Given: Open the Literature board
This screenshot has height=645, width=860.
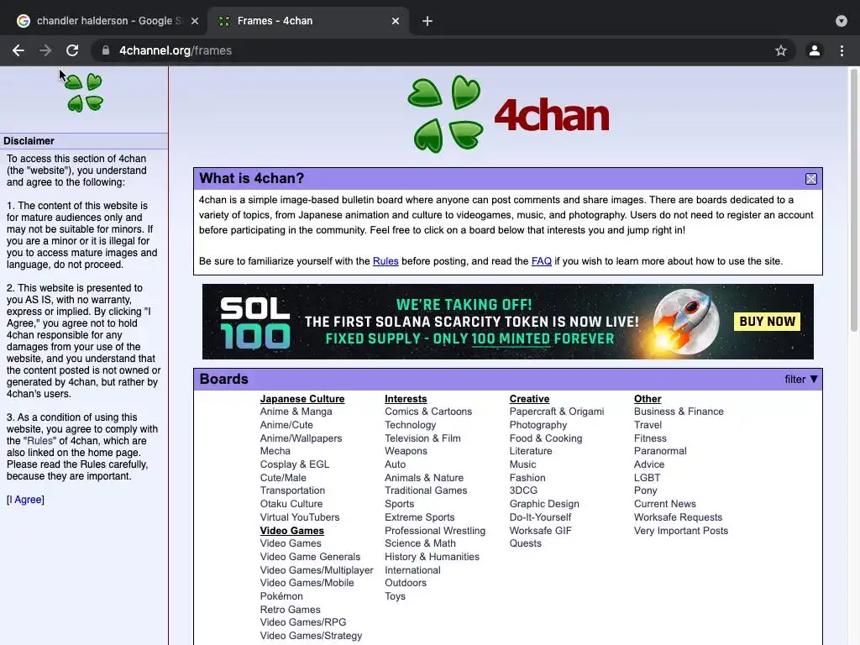Looking at the screenshot, I should [x=531, y=451].
